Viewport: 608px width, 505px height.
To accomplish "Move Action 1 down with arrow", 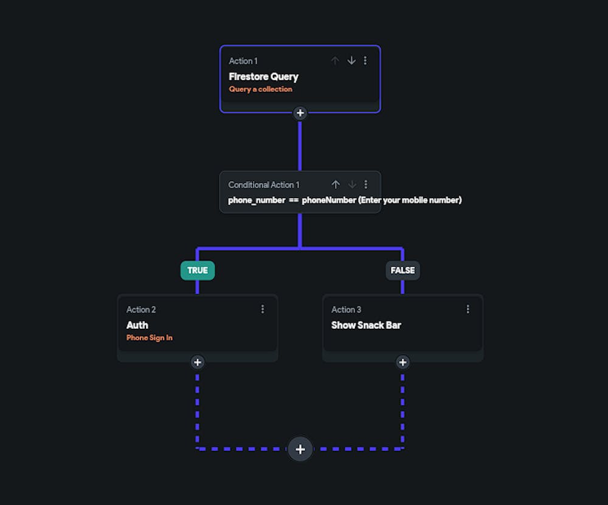I will (351, 61).
